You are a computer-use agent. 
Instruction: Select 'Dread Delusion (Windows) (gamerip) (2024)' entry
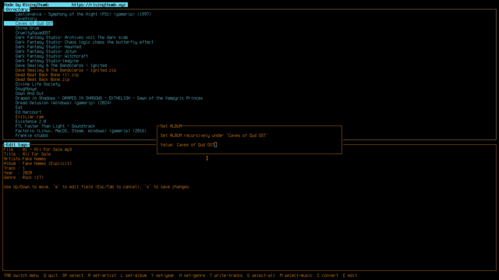[63, 103]
